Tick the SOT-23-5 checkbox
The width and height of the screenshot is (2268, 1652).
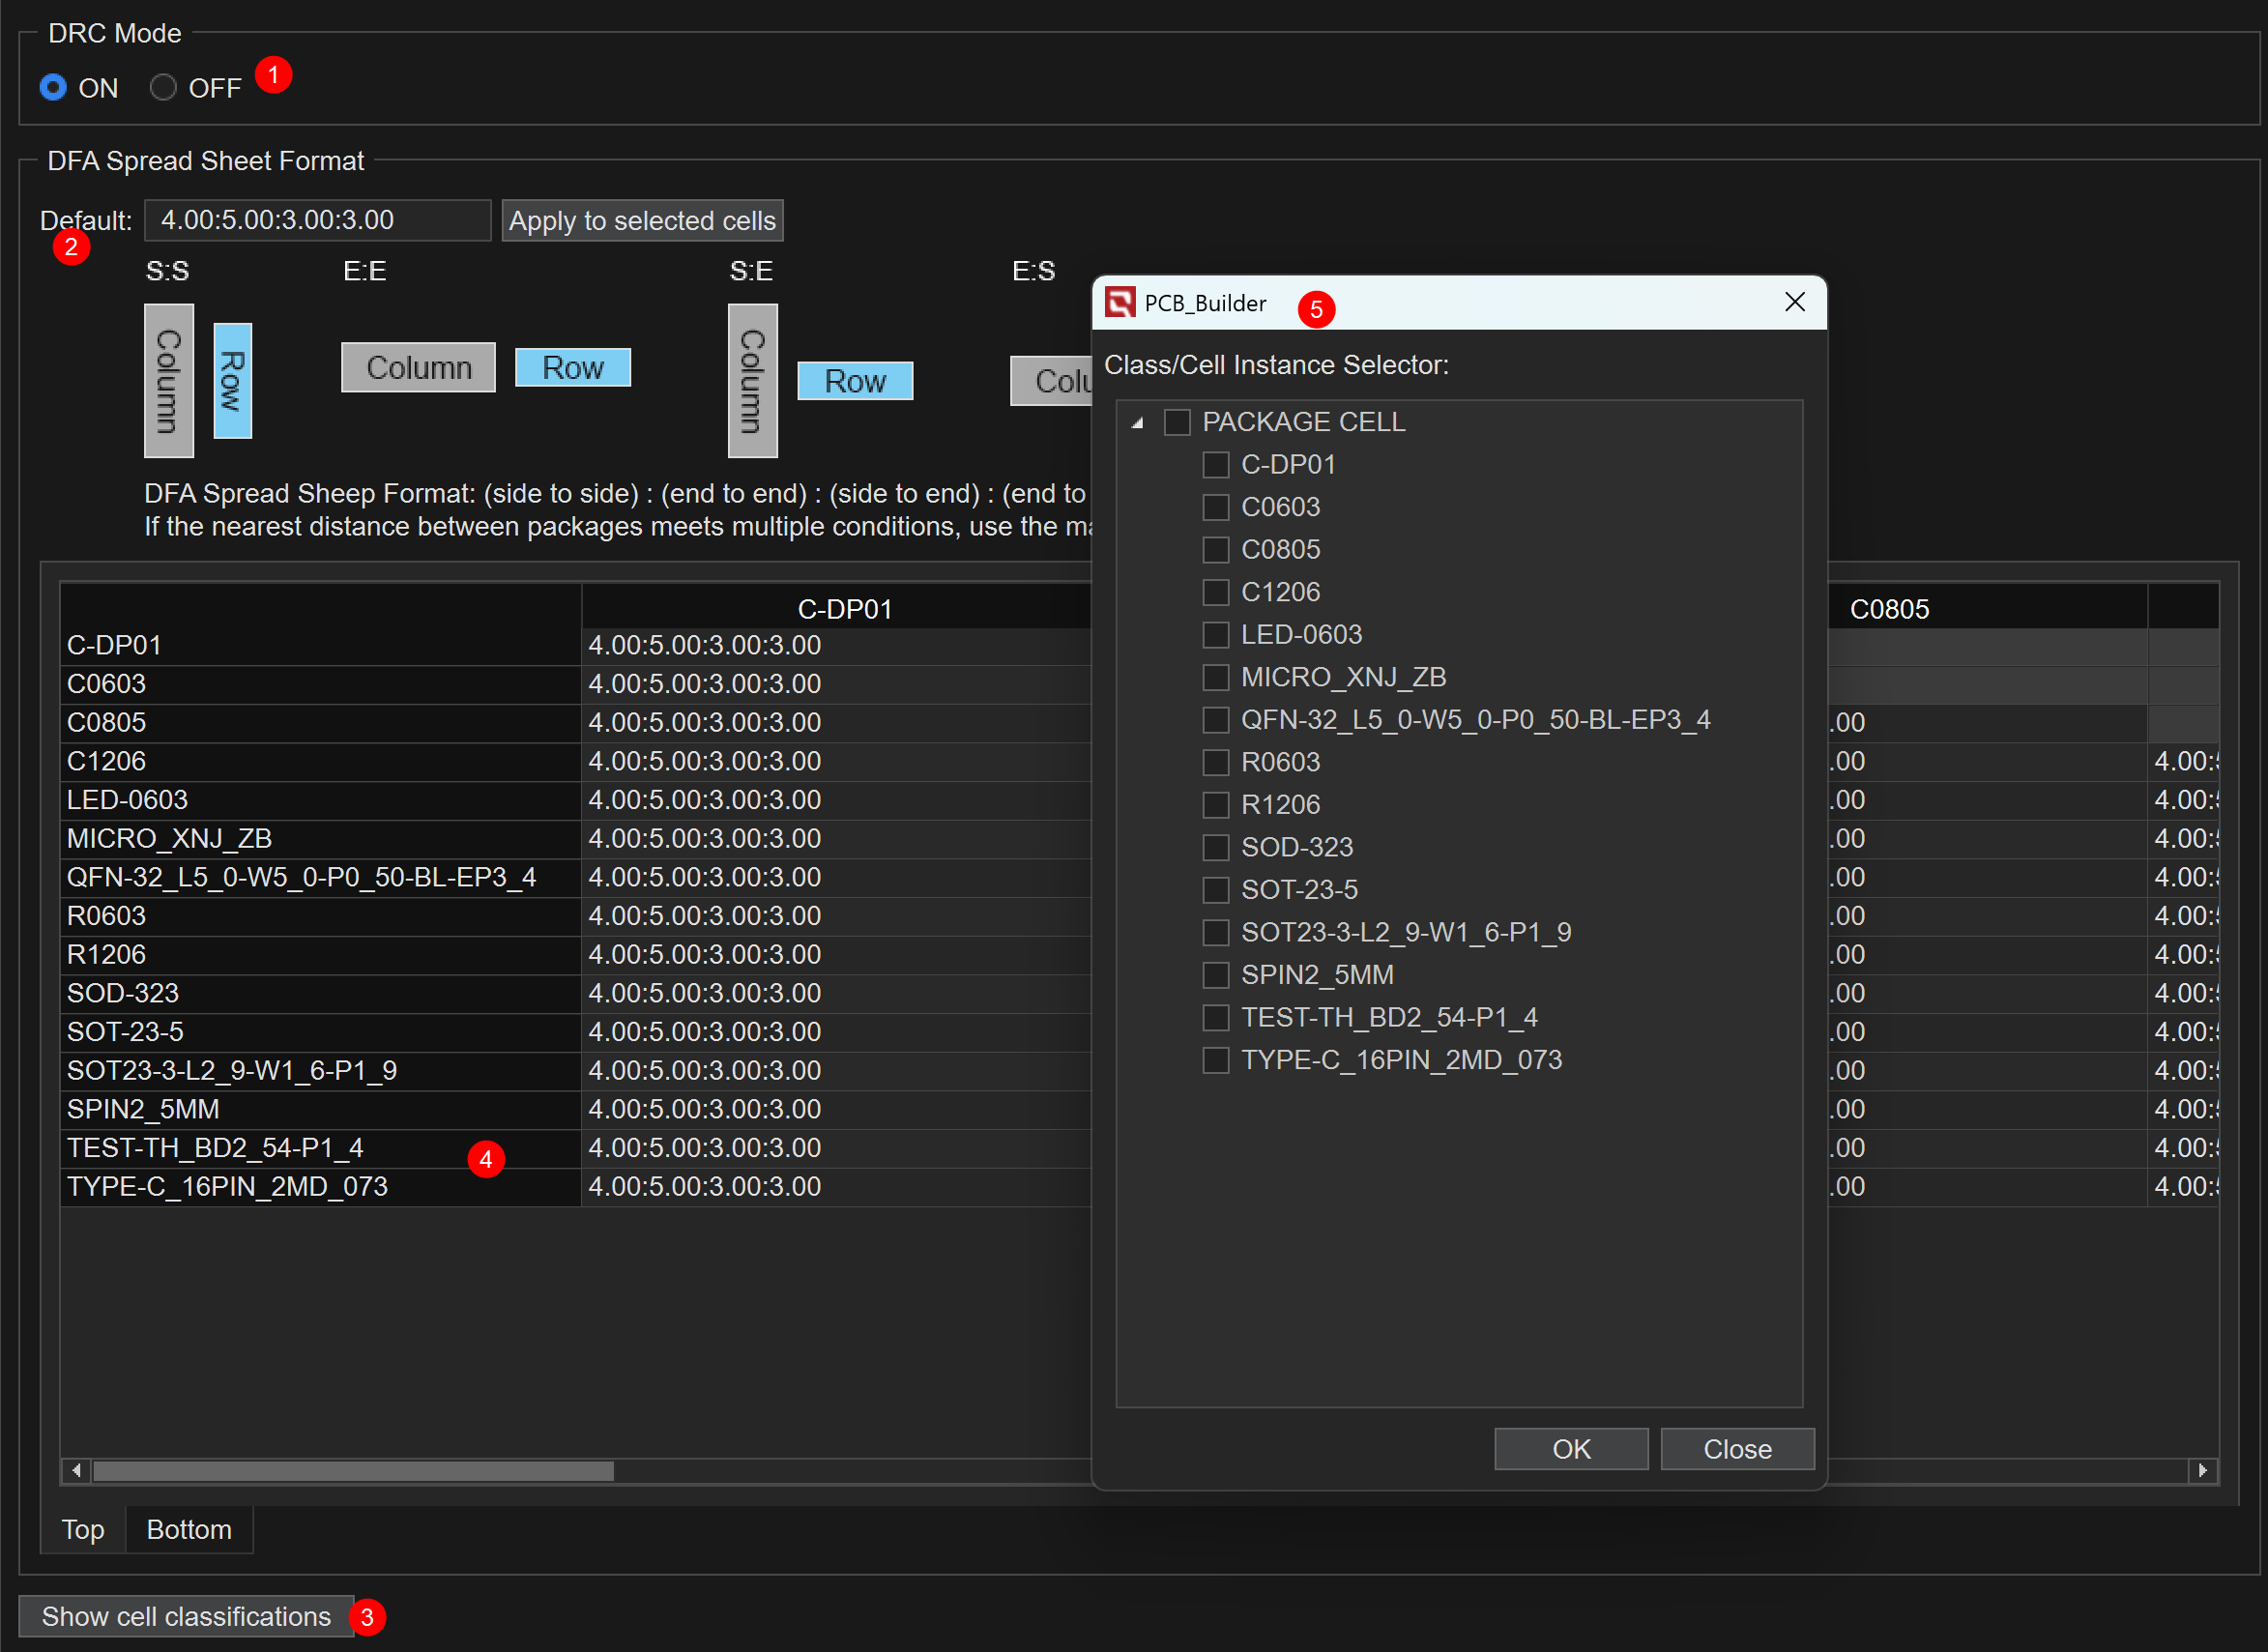[1215, 890]
